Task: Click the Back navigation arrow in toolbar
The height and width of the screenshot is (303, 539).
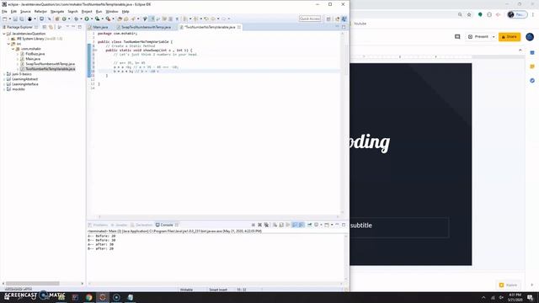Action: pyautogui.click(x=212, y=19)
